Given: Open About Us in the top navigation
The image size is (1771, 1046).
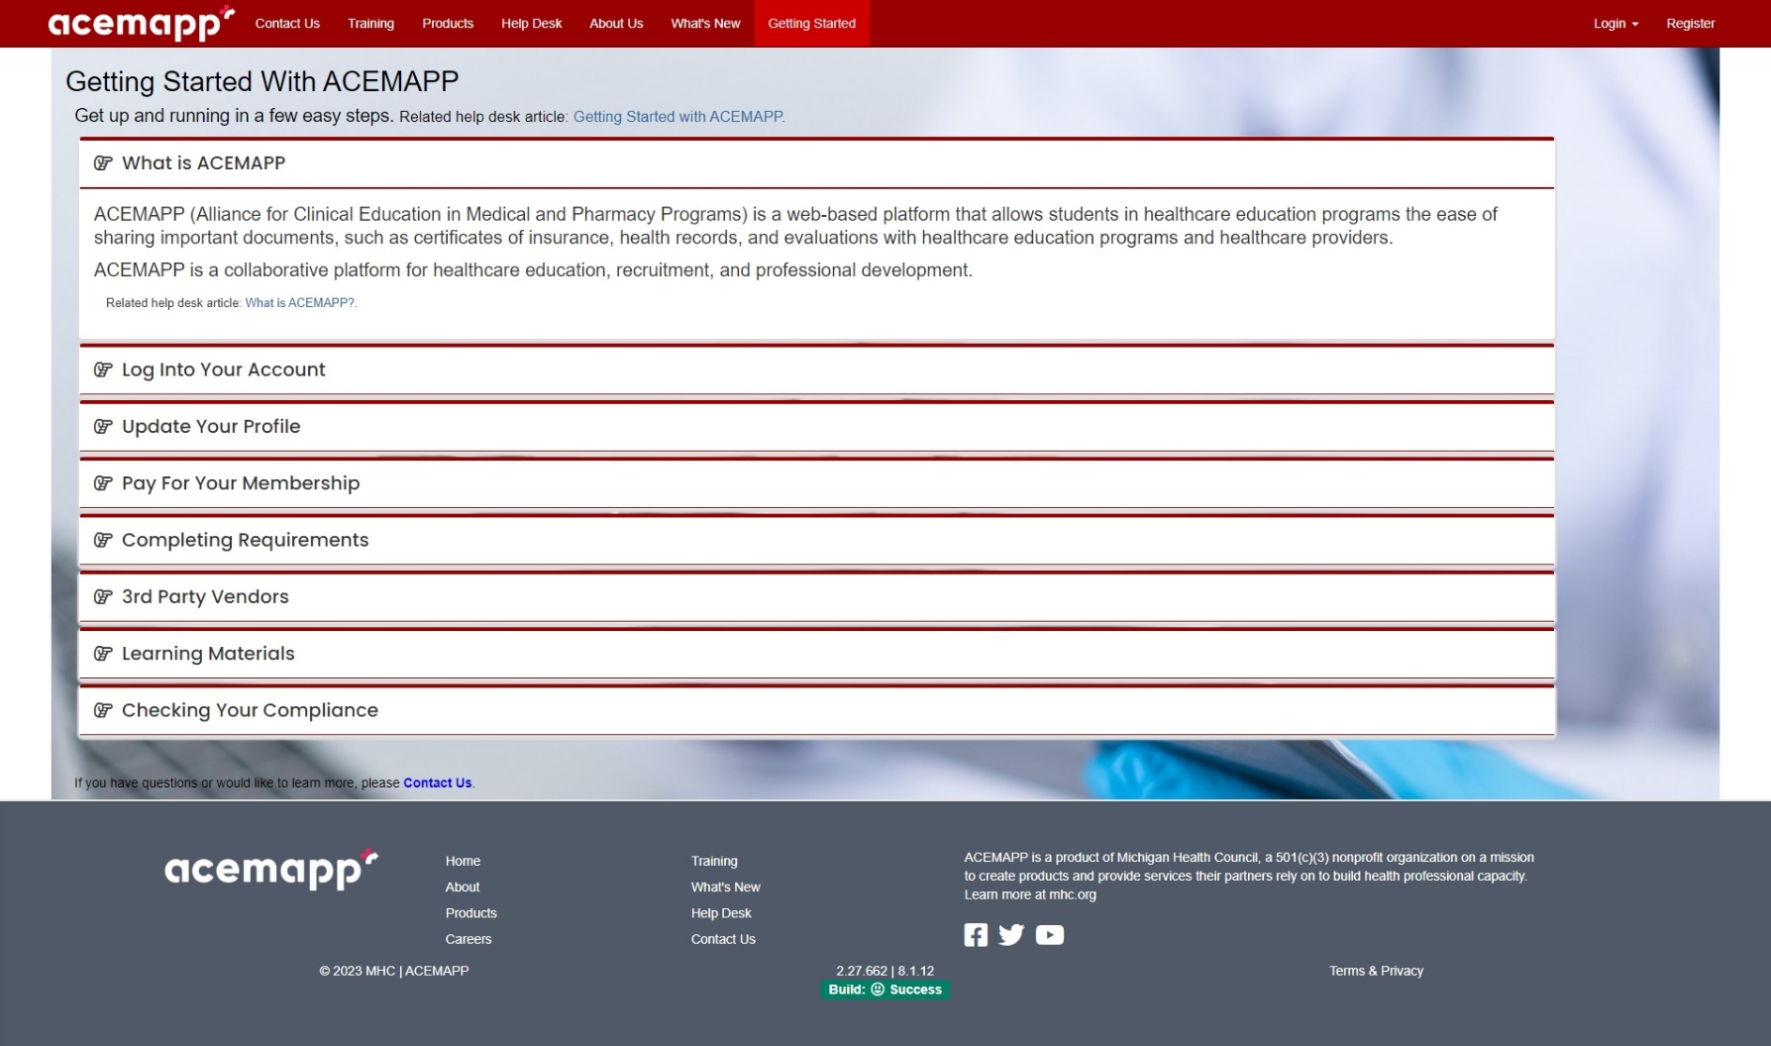Looking at the screenshot, I should point(616,24).
